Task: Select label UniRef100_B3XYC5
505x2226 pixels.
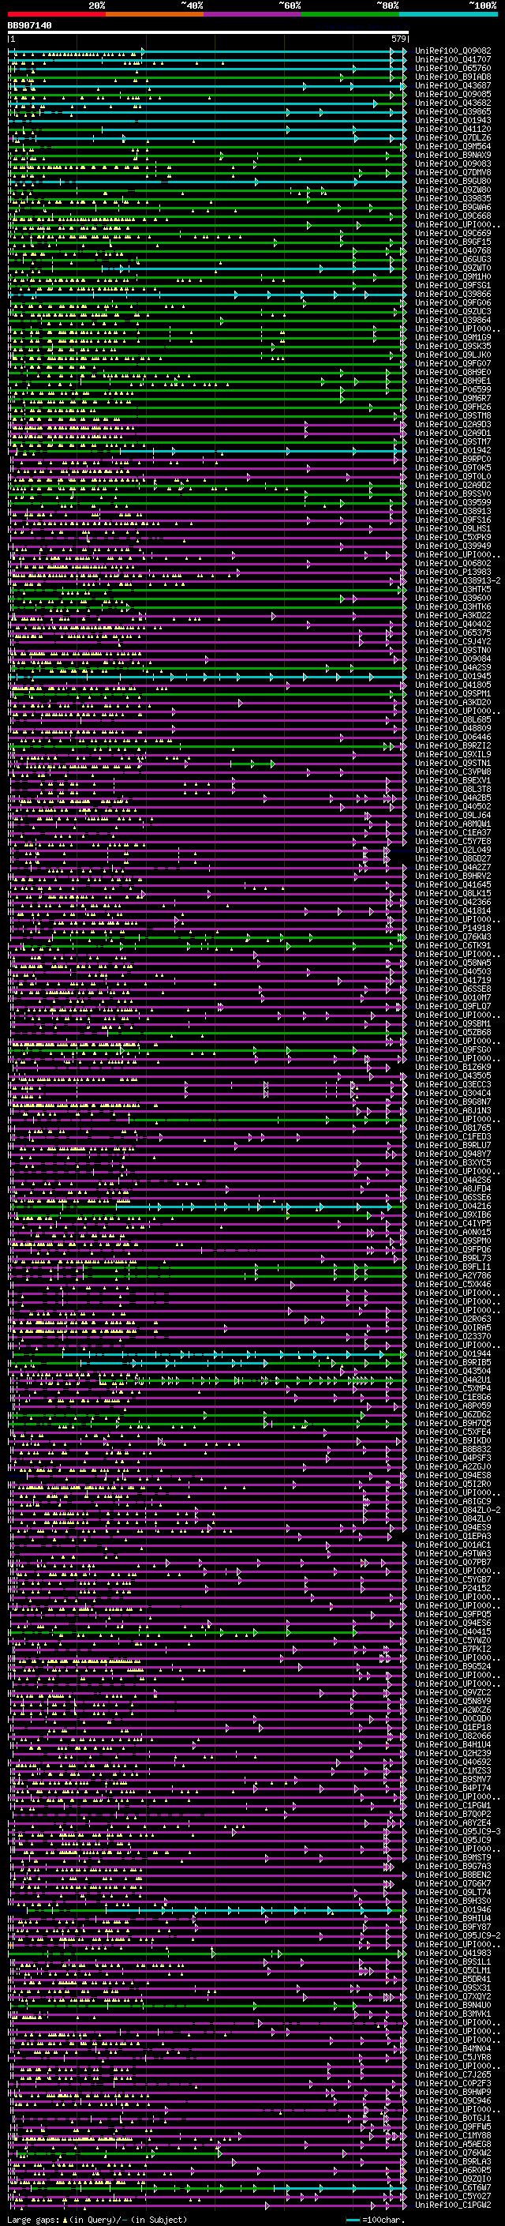Action: pos(453,1162)
